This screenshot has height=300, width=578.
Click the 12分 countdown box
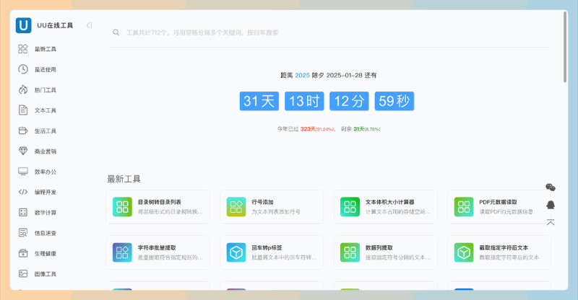pyautogui.click(x=349, y=101)
